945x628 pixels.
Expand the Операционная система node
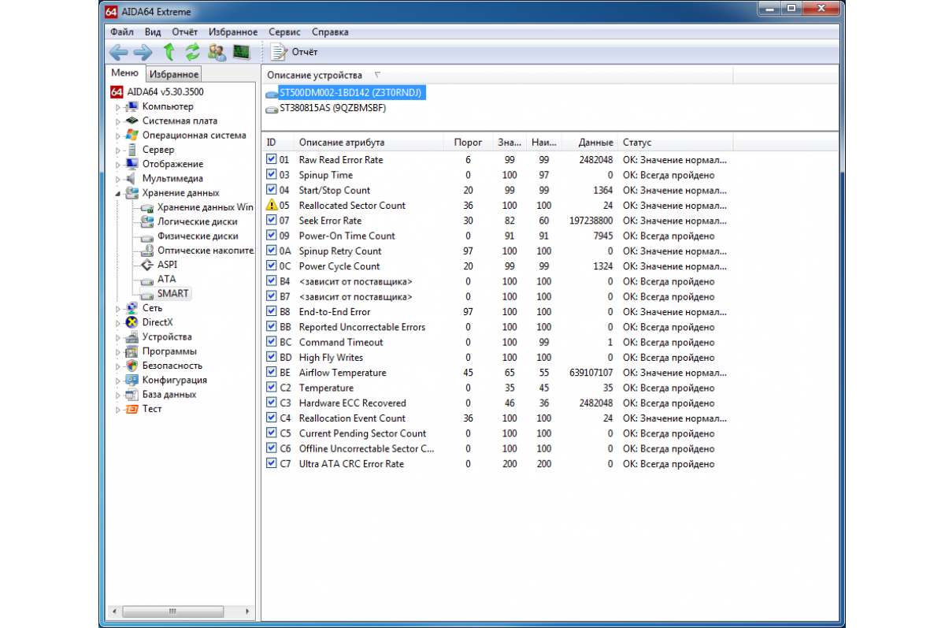119,136
